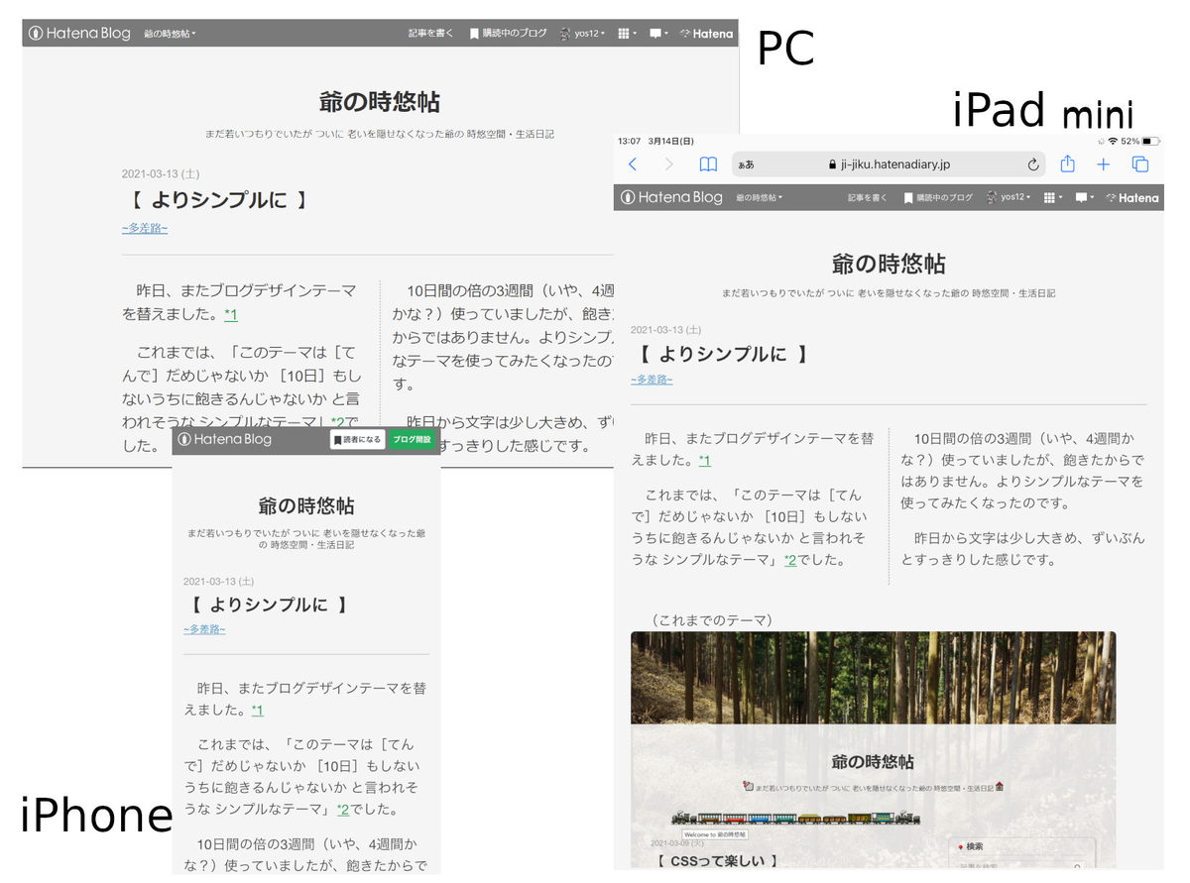Tap footnote *2 in iPad view
The height and width of the screenshot is (883, 1190).
(790, 560)
